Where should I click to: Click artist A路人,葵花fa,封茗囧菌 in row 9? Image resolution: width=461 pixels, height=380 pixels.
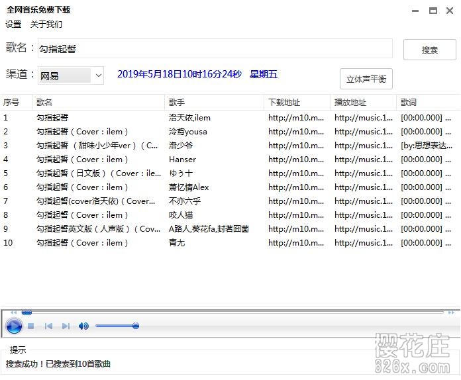click(x=209, y=228)
